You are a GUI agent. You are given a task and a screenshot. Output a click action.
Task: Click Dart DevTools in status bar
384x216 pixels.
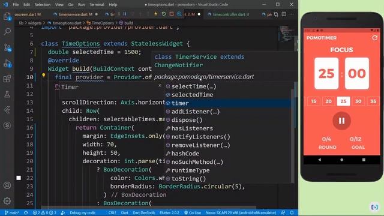point(144,212)
